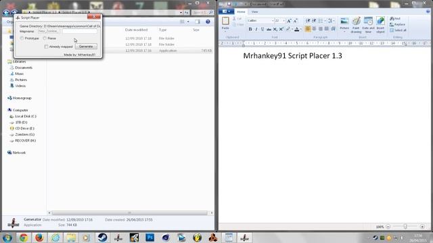Image resolution: width=433 pixels, height=243 pixels.
Task: Open Explorer address bar history dropdown
Action: click(x=181, y=12)
